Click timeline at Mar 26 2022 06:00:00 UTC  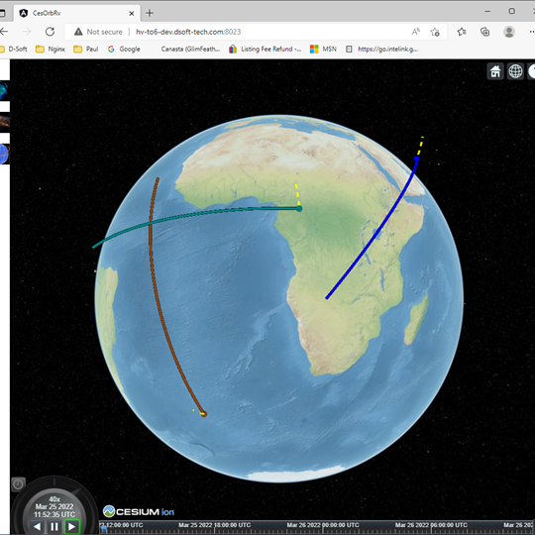click(x=431, y=525)
